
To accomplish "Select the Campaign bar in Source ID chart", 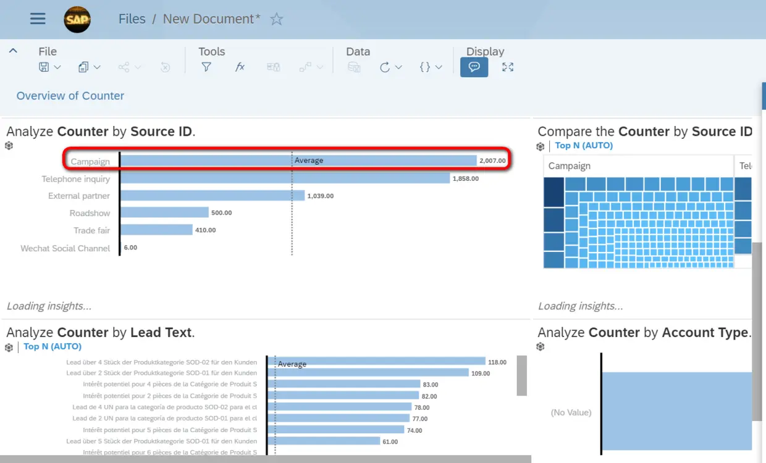I will pos(298,161).
